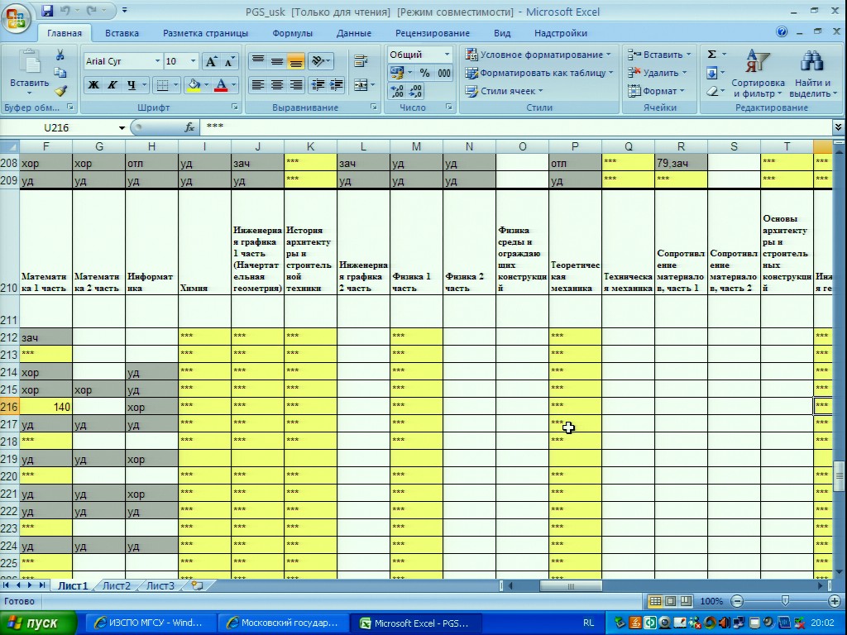Decrease decimal places
Image resolution: width=847 pixels, height=635 pixels.
point(415,91)
